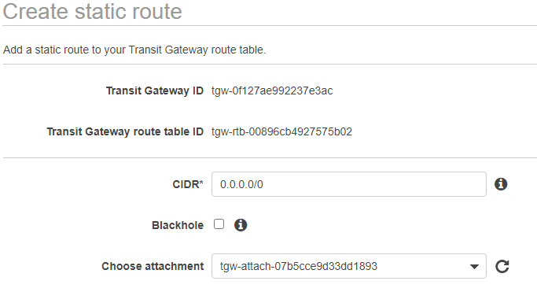Focus the CIDR input field
The image size is (537, 292).
(348, 184)
